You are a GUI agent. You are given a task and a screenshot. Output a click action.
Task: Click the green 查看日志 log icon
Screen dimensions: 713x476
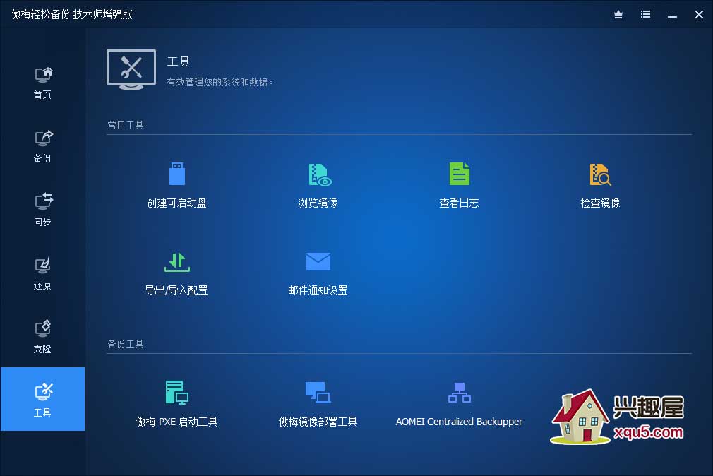pos(460,174)
